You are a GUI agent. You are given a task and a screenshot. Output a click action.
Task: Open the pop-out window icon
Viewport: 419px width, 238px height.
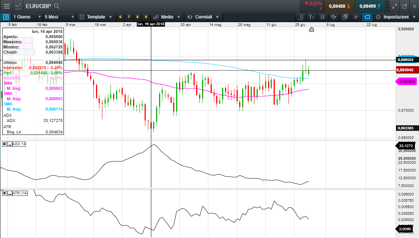[x=404, y=6]
